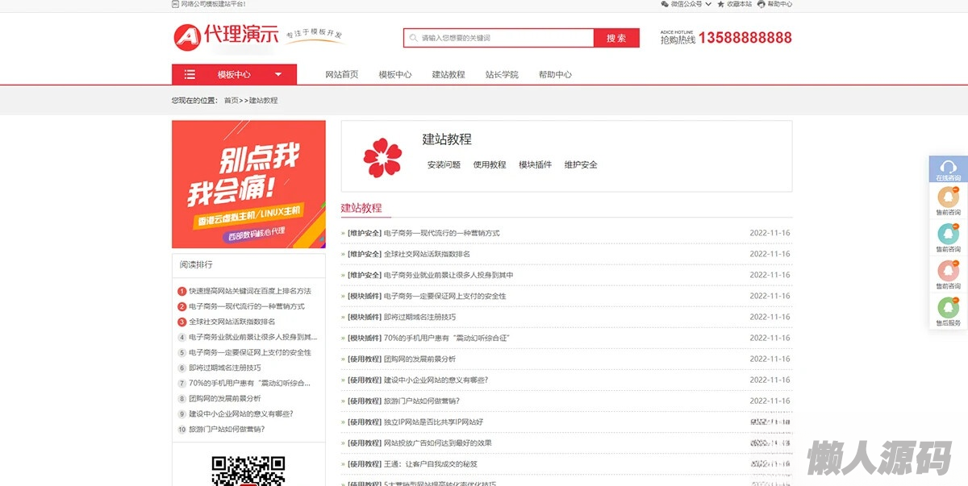Open article 全球社交网站活跃指数排名 in main list

coord(427,254)
